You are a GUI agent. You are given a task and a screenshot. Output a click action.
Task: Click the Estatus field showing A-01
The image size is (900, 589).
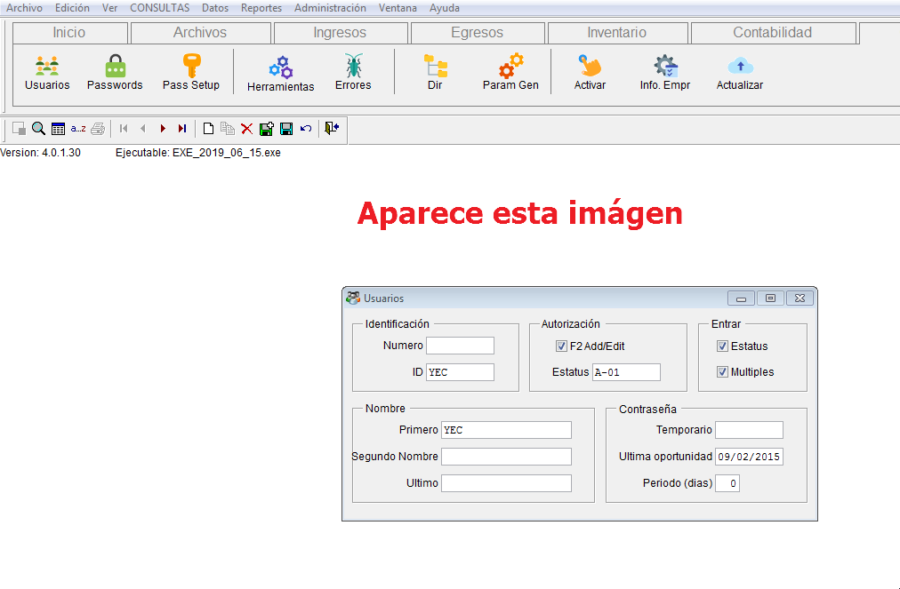(626, 371)
